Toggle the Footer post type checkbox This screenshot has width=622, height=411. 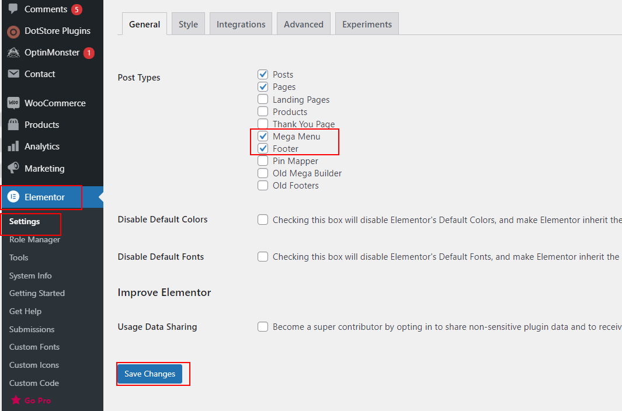click(x=263, y=148)
